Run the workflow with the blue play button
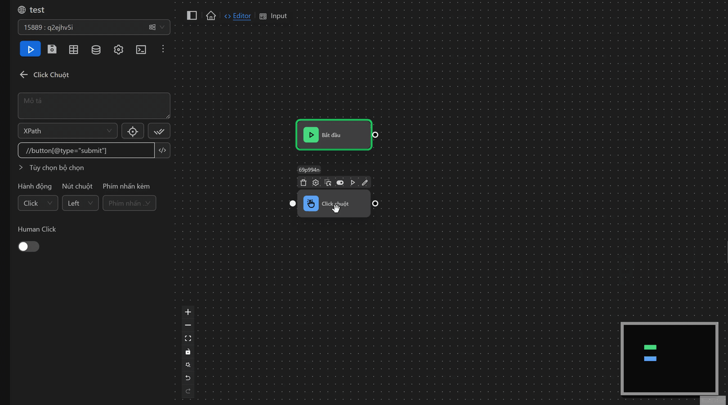The image size is (728, 405). click(x=30, y=49)
